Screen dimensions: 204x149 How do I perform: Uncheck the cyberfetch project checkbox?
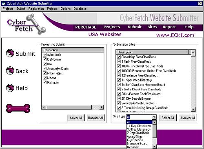(44, 55)
